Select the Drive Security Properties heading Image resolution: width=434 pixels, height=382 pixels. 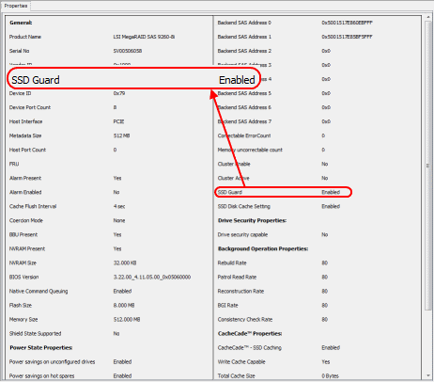252,220
